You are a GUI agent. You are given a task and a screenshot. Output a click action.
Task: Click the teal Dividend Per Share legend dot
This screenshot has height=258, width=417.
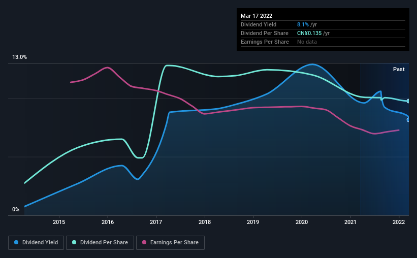(x=74, y=242)
